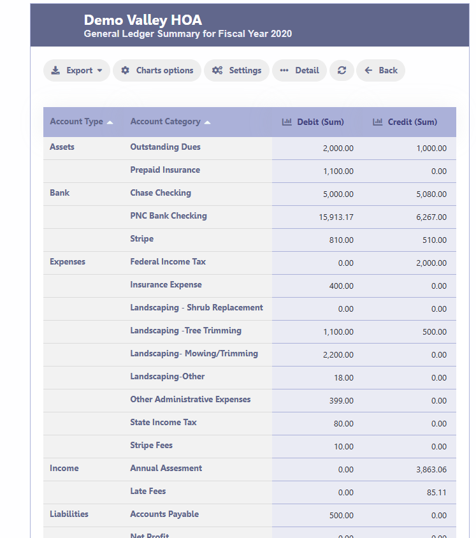476x538 pixels.
Task: Click the chart icon beside Credit (Sum)
Action: pos(377,122)
